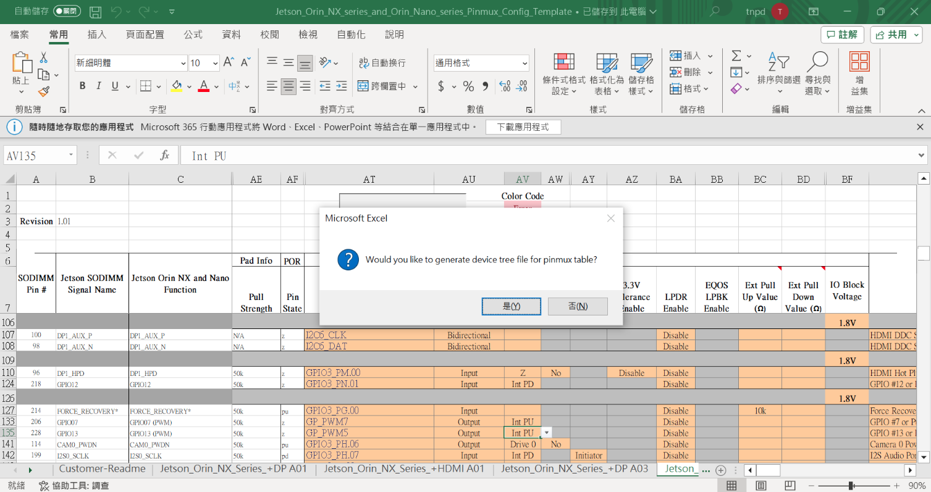The height and width of the screenshot is (492, 931).
Task: Increase font size with larger A
Action: point(229,62)
